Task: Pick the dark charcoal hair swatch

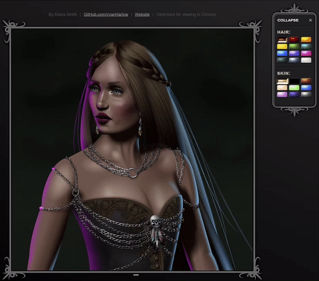Action: point(282,60)
